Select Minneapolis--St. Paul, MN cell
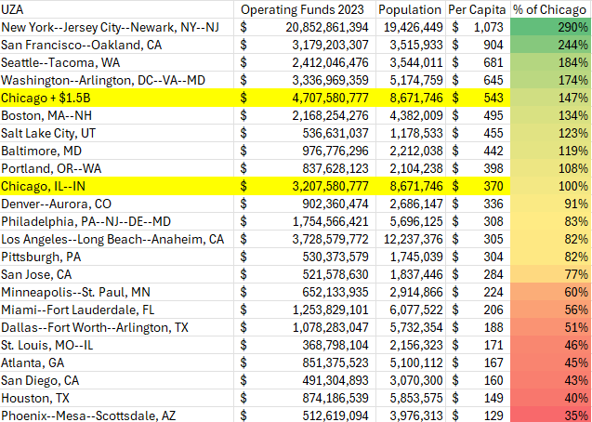592x422 pixels. coord(117,292)
